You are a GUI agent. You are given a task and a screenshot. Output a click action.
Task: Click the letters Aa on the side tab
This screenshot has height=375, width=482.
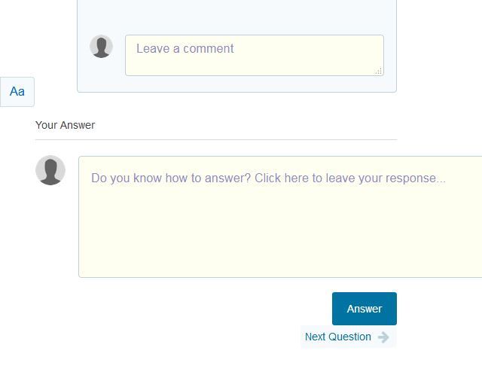click(17, 92)
